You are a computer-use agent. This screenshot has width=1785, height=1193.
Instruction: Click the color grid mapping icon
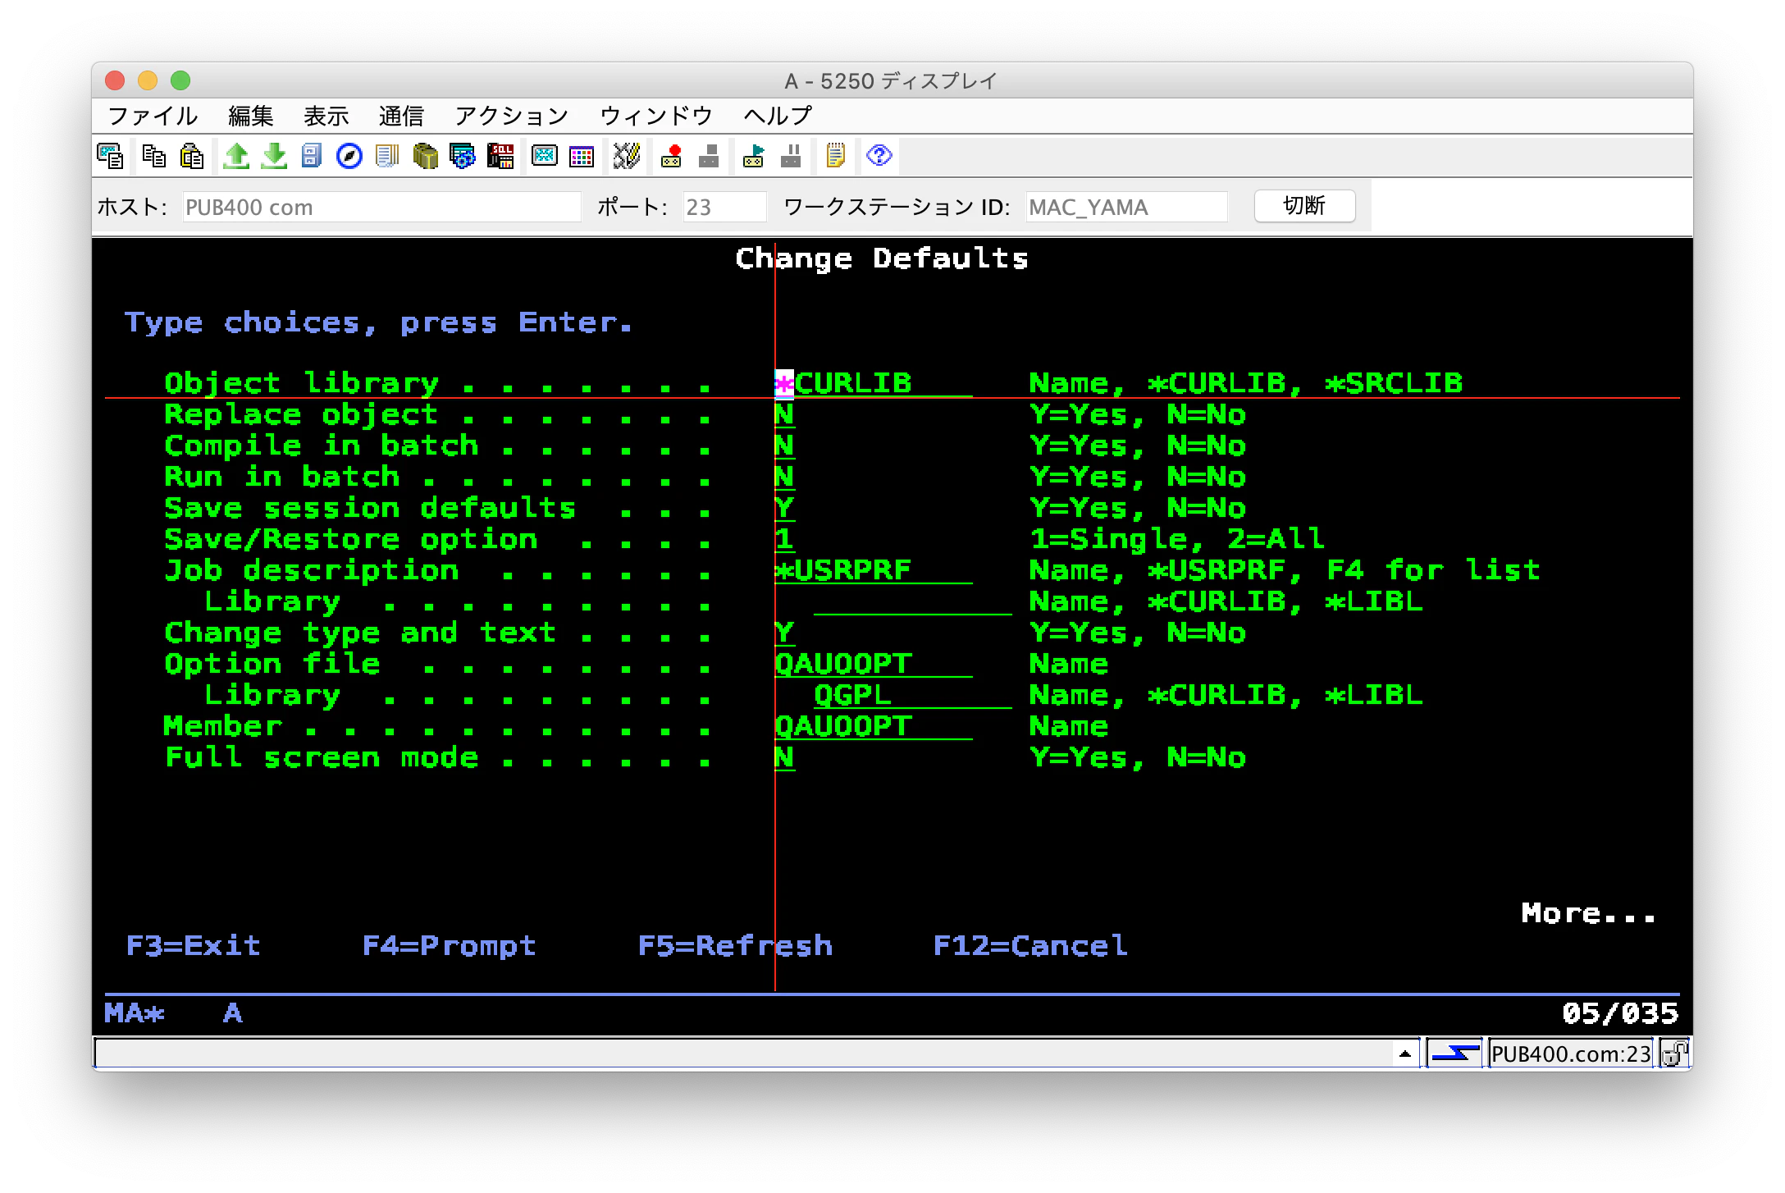(582, 156)
